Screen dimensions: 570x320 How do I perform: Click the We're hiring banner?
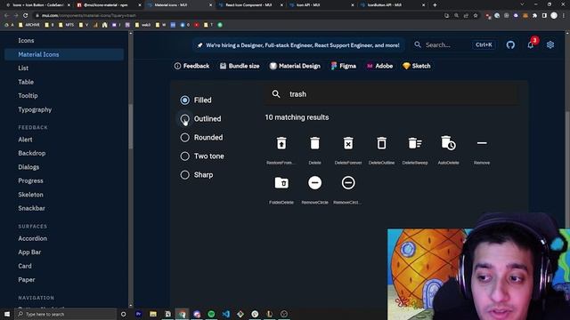(298, 45)
